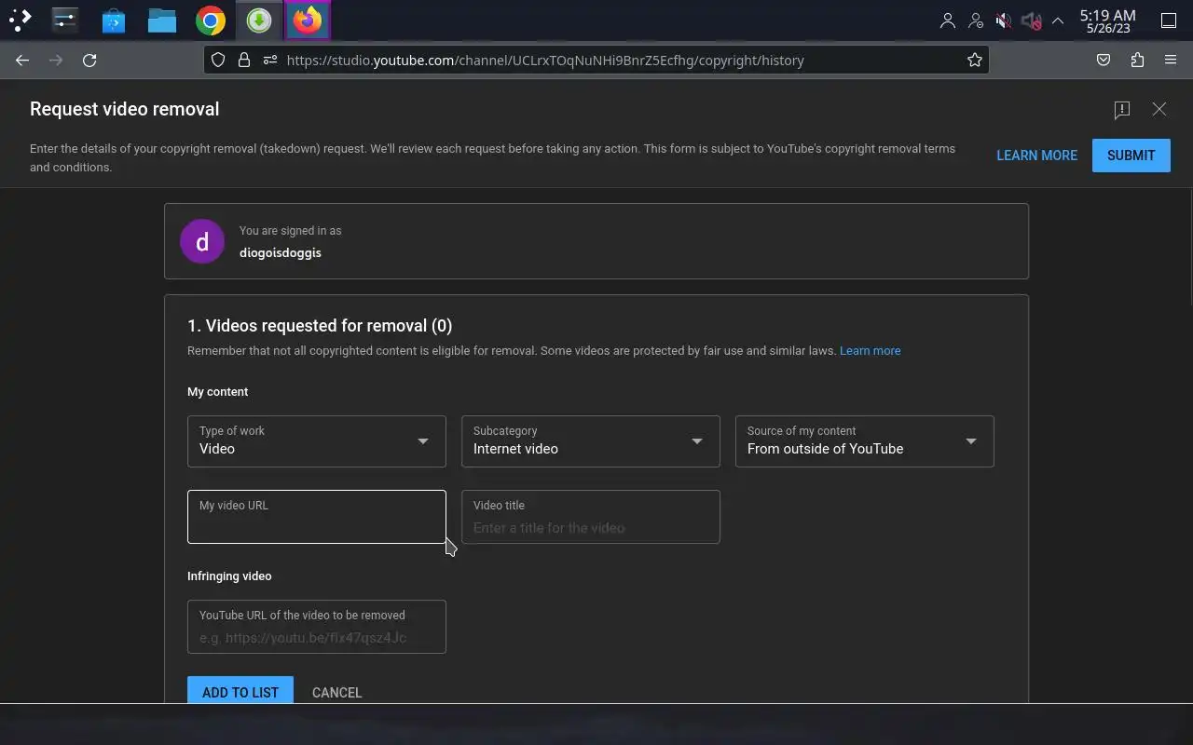
Task: Go back to previous page in Firefox
Action: tap(22, 60)
